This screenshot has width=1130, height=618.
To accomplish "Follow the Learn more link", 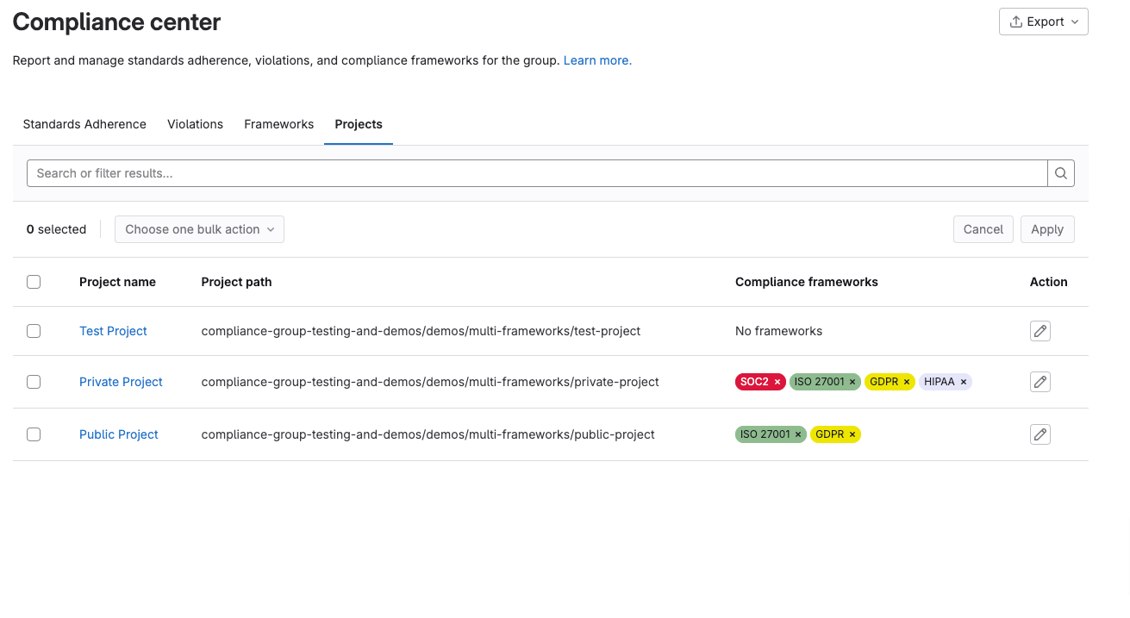I will [596, 59].
